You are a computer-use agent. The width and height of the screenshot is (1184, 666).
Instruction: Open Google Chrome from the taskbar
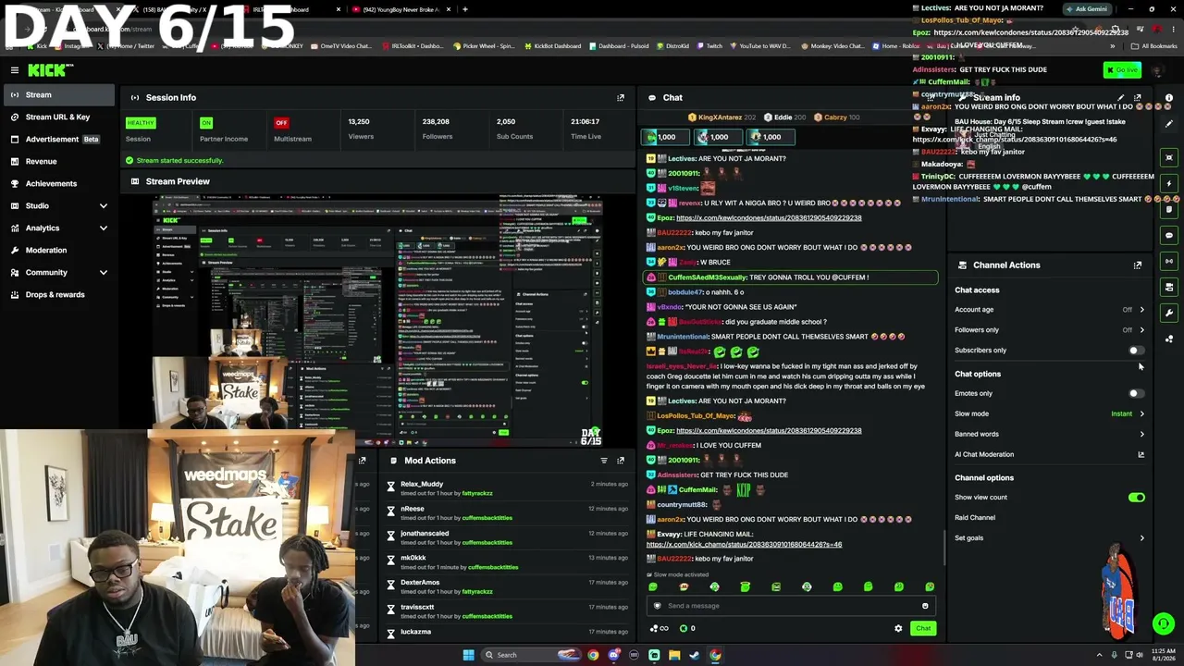pyautogui.click(x=593, y=655)
